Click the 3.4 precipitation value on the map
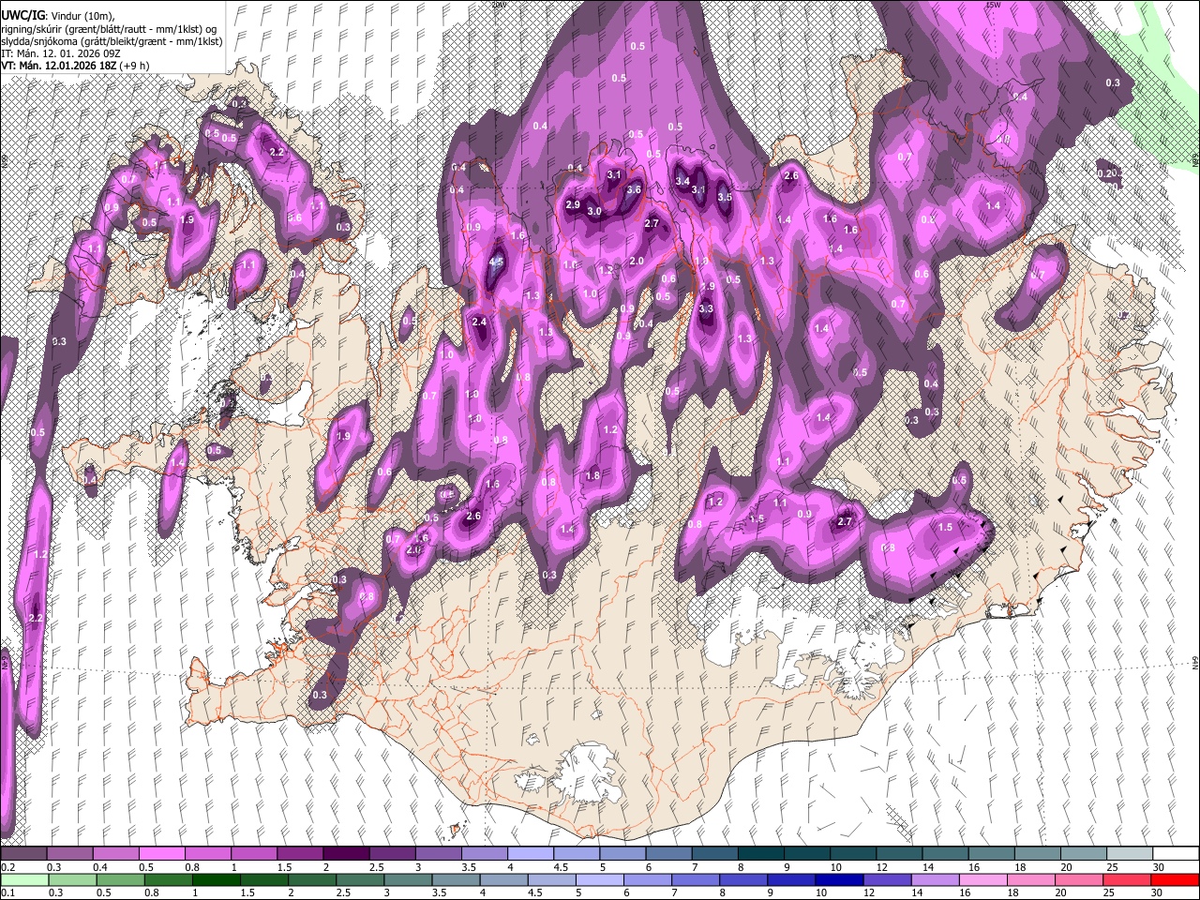This screenshot has width=1200, height=900. pos(682,181)
